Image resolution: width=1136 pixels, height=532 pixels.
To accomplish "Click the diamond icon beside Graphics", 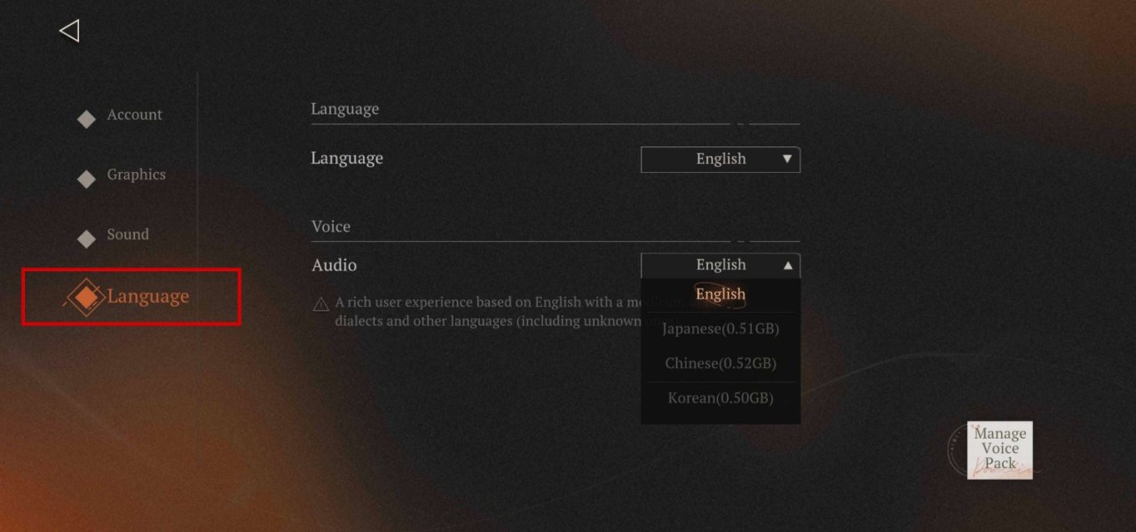I will (x=86, y=179).
